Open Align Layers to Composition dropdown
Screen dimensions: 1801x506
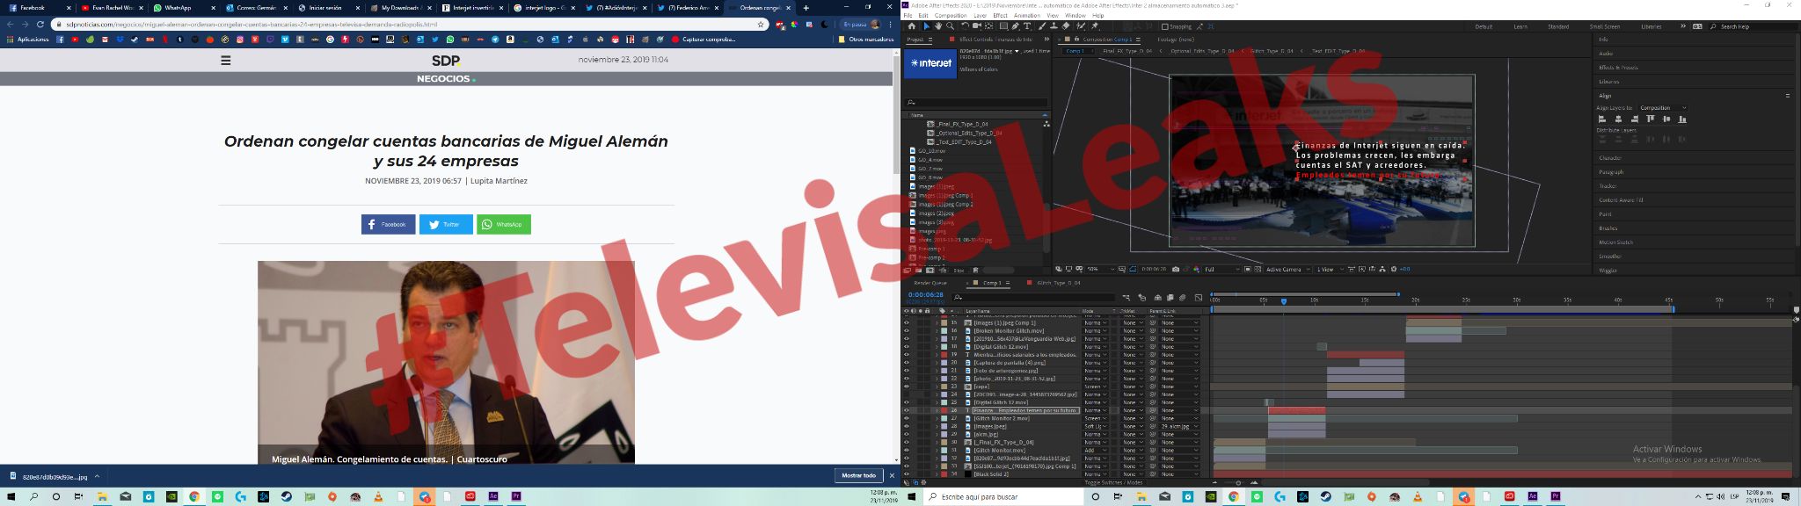(x=1662, y=107)
